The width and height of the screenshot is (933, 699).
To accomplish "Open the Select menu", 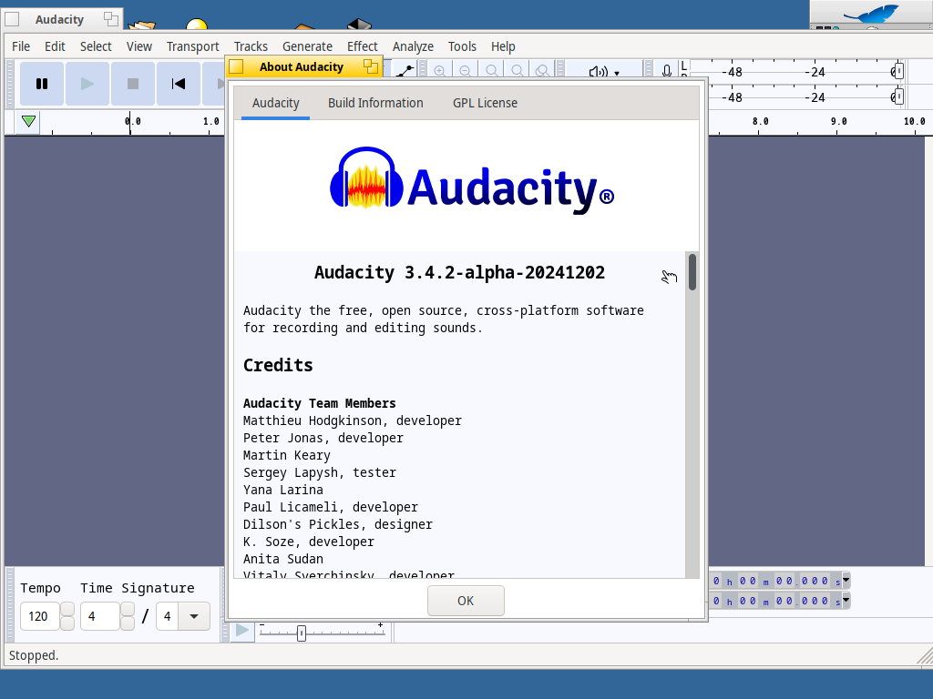I will [x=96, y=46].
